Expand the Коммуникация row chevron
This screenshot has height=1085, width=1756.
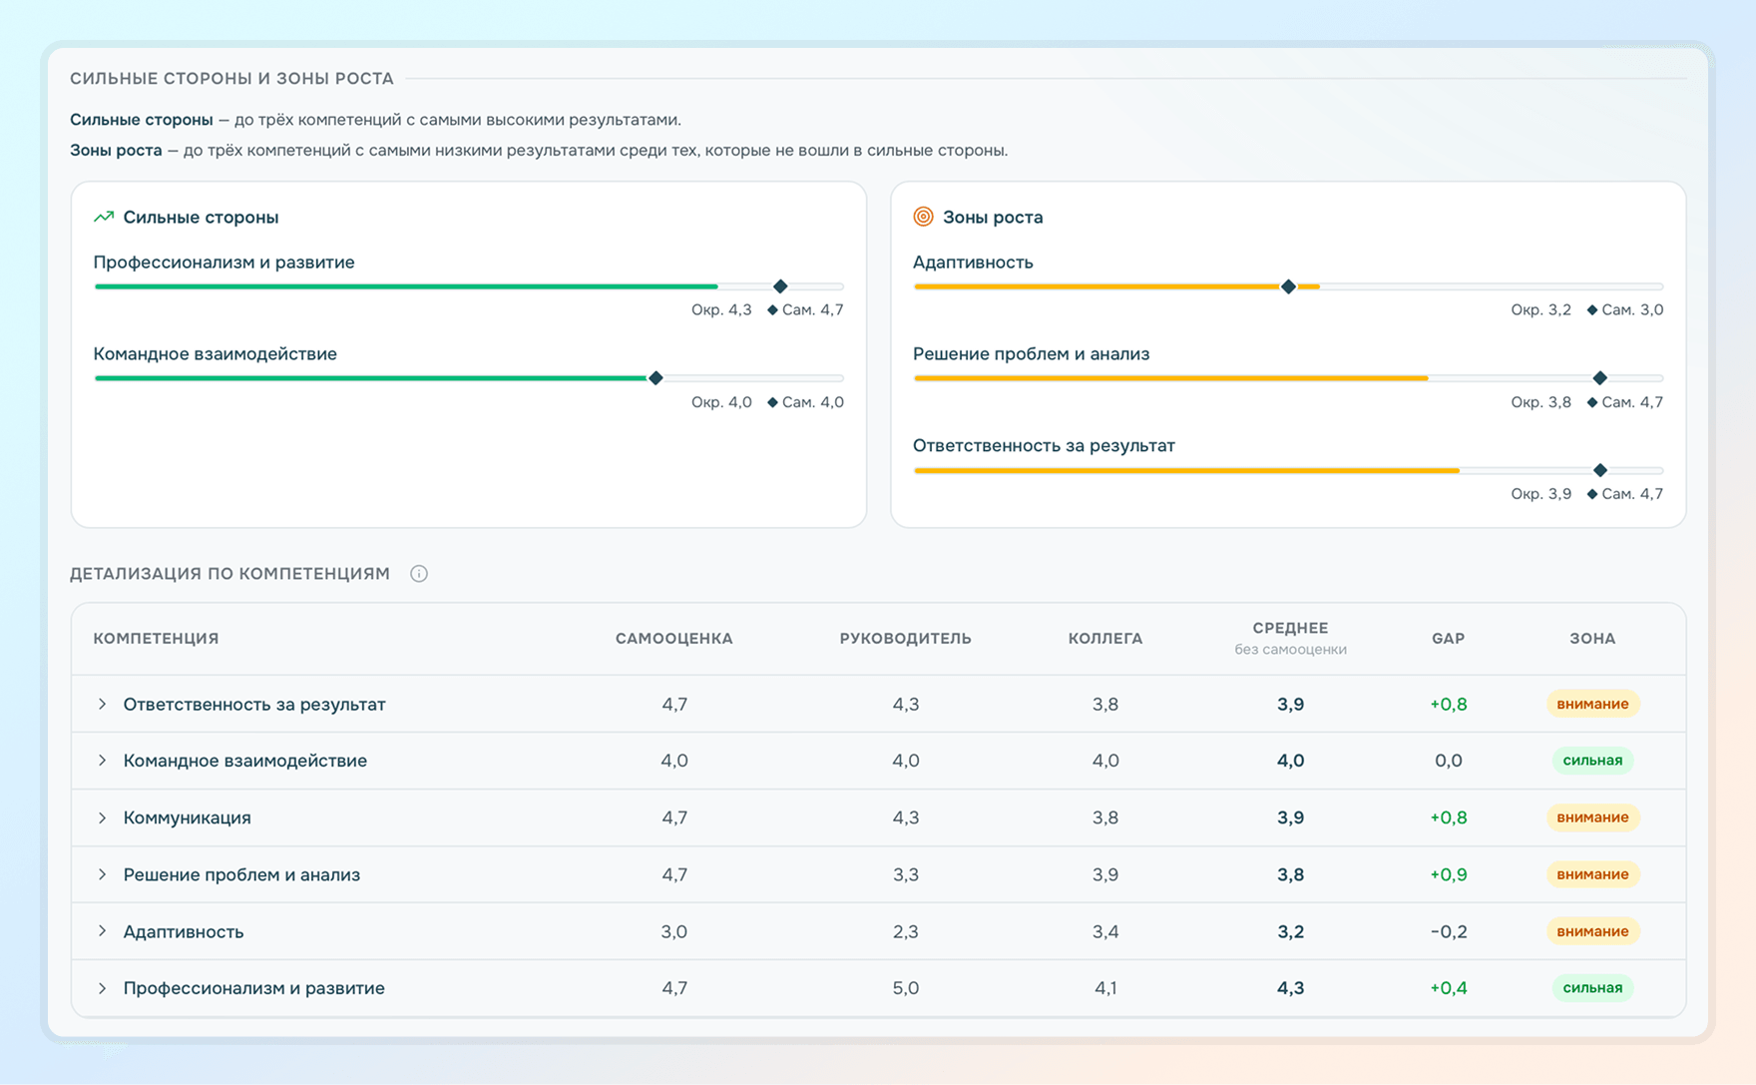point(102,817)
